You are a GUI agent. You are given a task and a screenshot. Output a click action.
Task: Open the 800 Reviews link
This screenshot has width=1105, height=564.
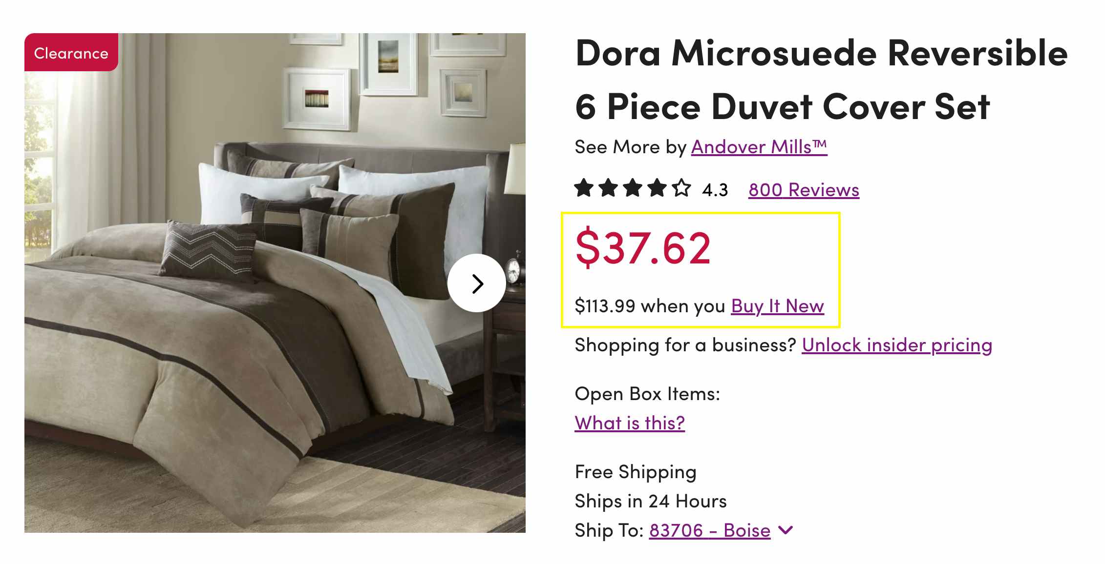pos(804,190)
